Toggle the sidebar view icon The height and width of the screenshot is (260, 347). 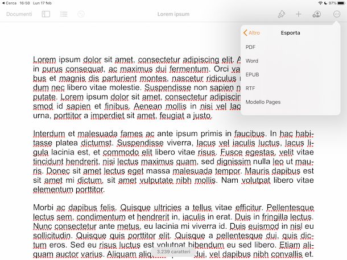click(46, 14)
